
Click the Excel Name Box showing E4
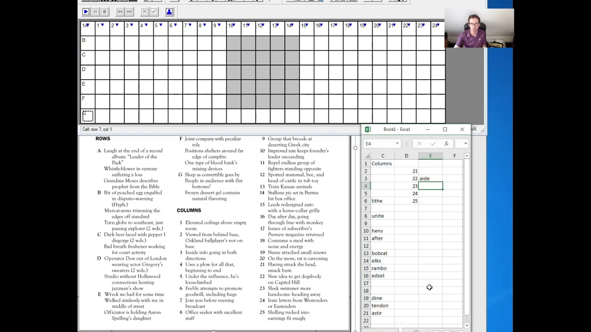click(x=379, y=144)
